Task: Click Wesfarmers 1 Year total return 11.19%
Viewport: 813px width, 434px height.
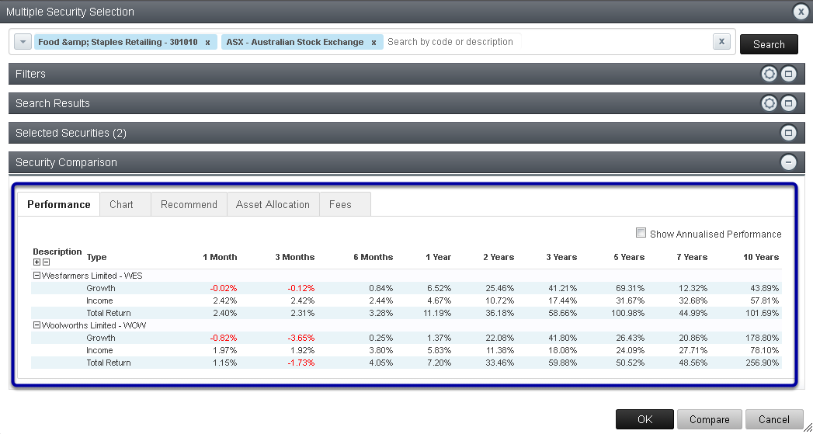Action: click(436, 313)
